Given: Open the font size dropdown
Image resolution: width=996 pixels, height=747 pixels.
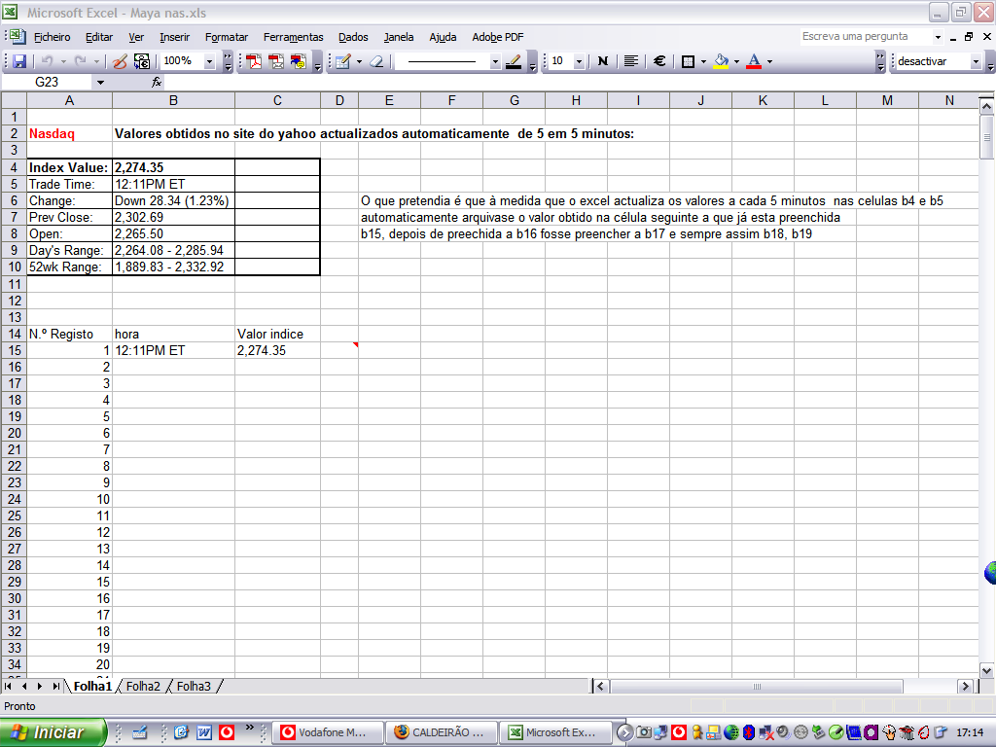Looking at the screenshot, I should (579, 61).
